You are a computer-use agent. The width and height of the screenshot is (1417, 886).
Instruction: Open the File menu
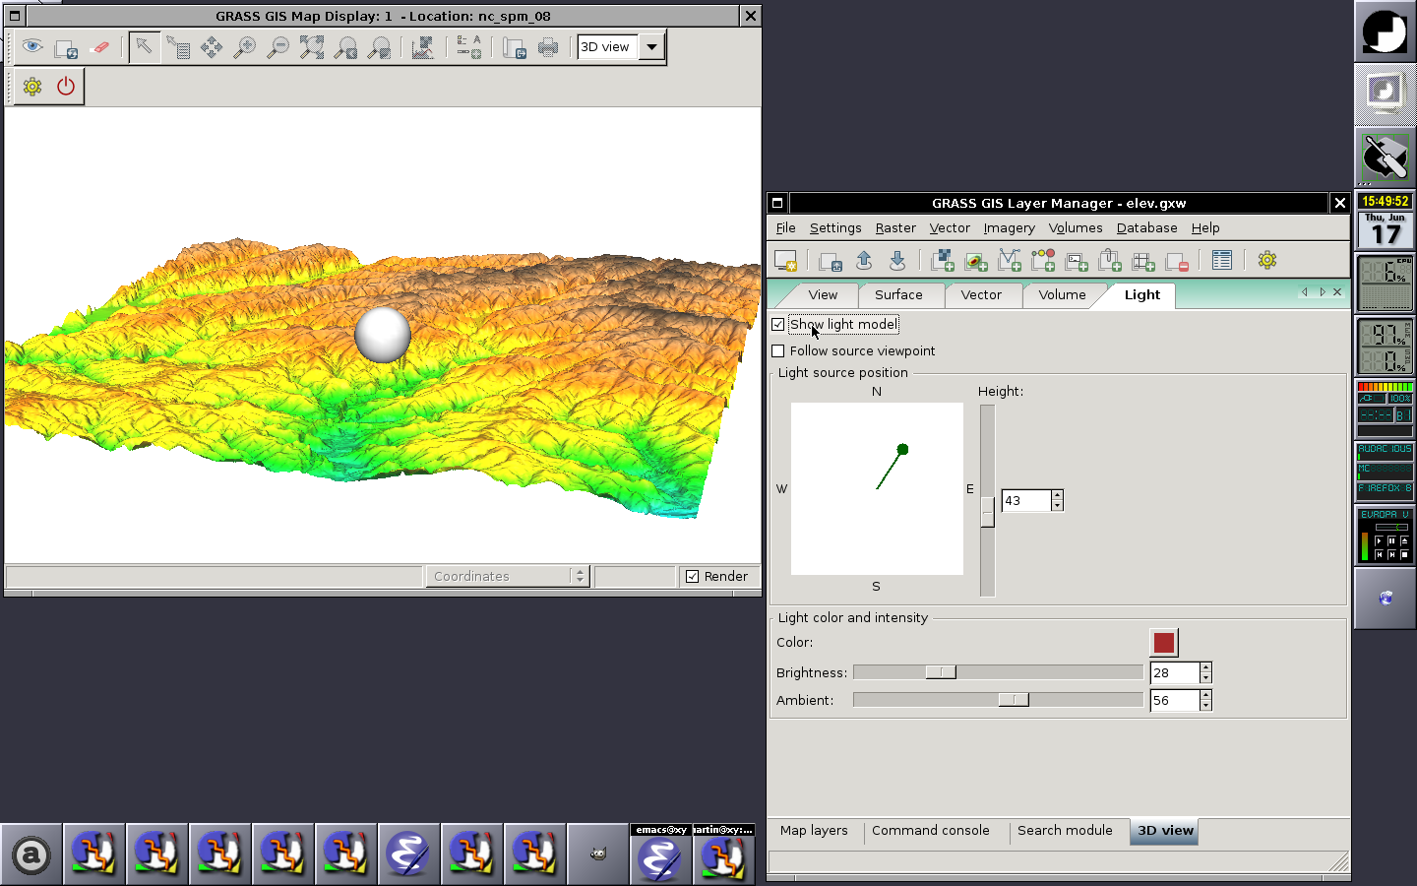785,227
